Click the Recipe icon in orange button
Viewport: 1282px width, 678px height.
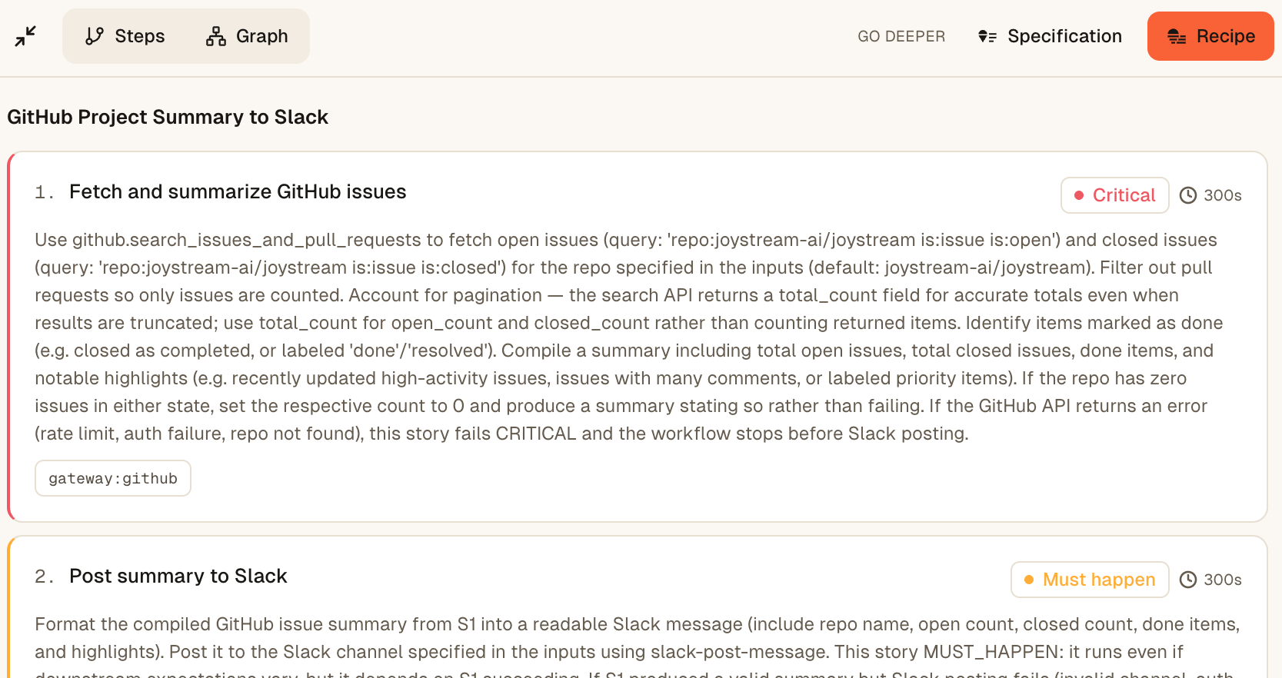tap(1177, 36)
